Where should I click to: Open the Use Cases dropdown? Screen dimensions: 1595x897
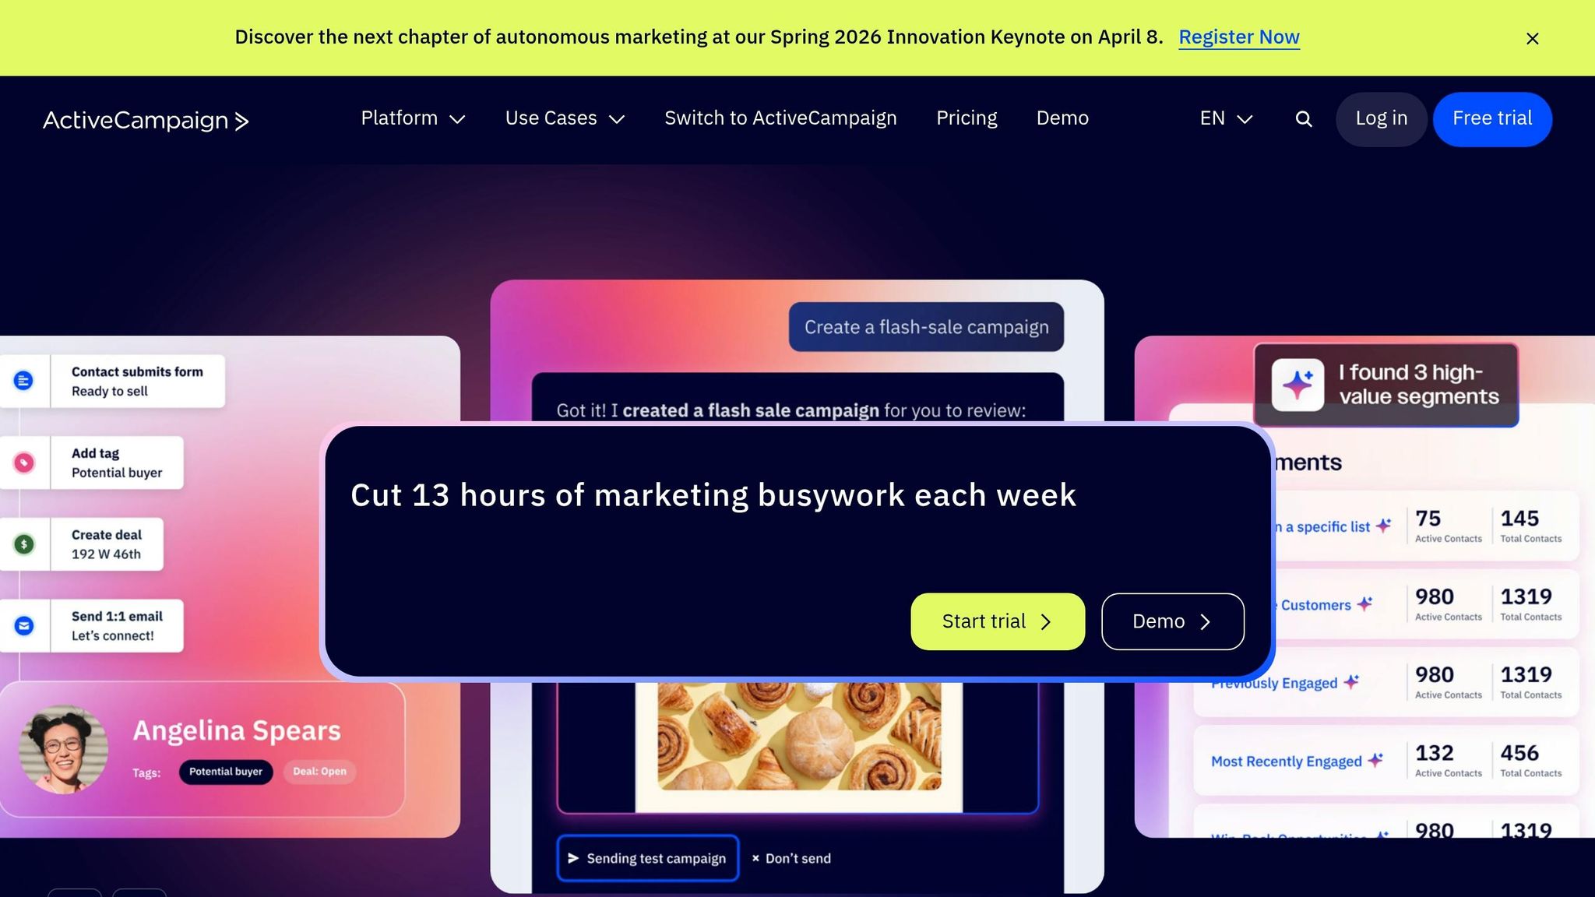click(x=564, y=118)
